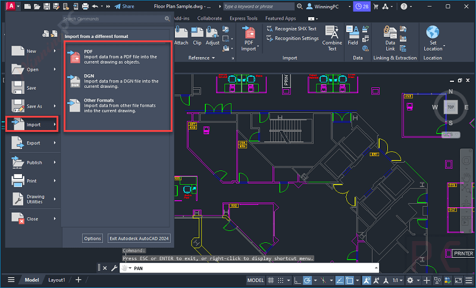
Task: Click the Open folder icon in quick access toolbar
Action: [37, 7]
